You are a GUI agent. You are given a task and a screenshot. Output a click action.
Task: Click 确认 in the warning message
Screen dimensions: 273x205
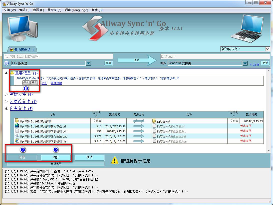[26, 82]
